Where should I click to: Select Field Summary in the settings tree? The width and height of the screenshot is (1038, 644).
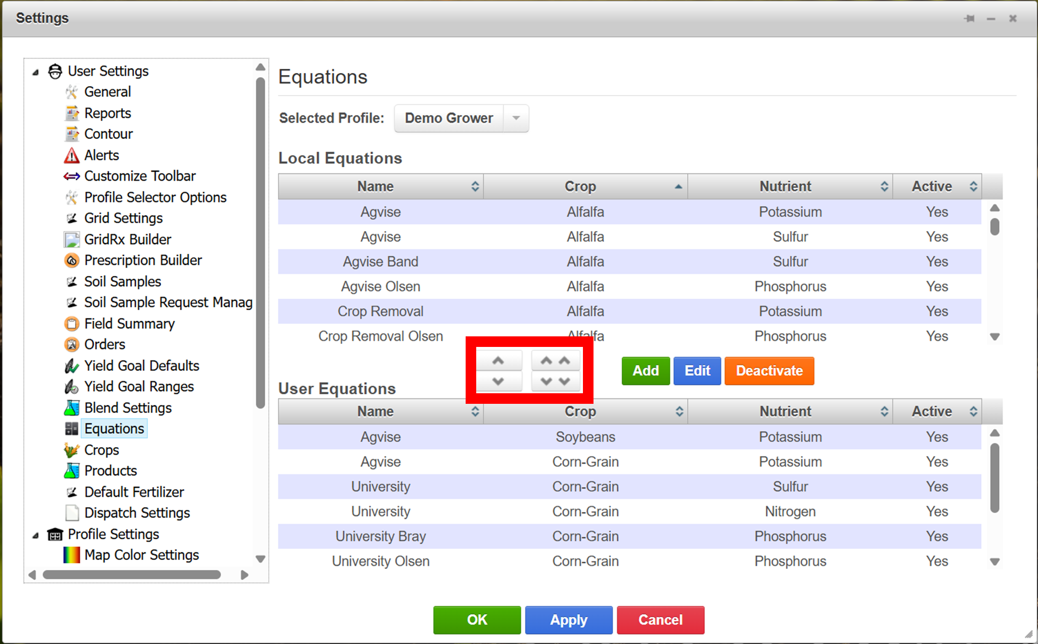(x=129, y=323)
